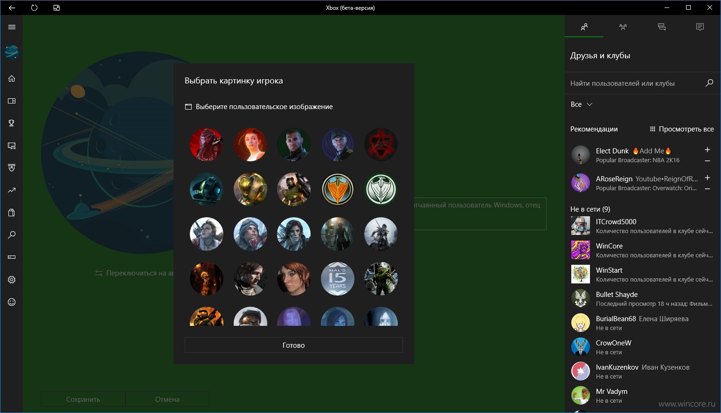
Task: Open Bullet Shayde friend entry
Action: pyautogui.click(x=642, y=299)
